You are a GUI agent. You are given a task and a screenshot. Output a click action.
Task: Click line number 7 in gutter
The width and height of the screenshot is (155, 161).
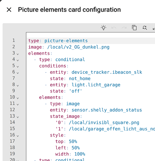[14, 78]
